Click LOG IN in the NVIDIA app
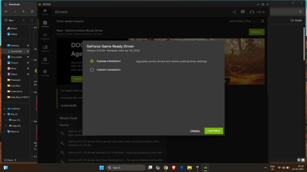Image resolution: width=307 pixels, height=172 pixels. pos(257,12)
